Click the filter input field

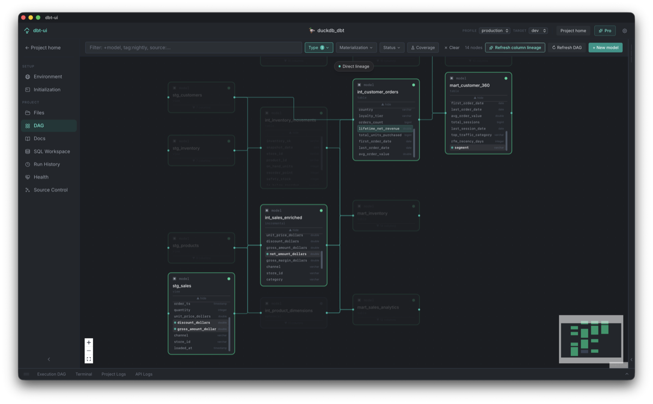coord(194,47)
